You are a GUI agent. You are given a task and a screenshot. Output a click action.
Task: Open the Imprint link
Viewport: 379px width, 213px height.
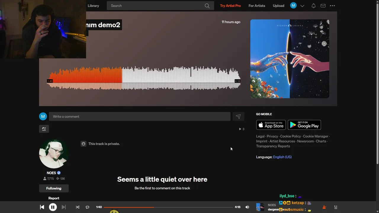[262, 141]
